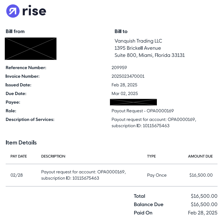Click the rise wordmark text

[x=34, y=11]
